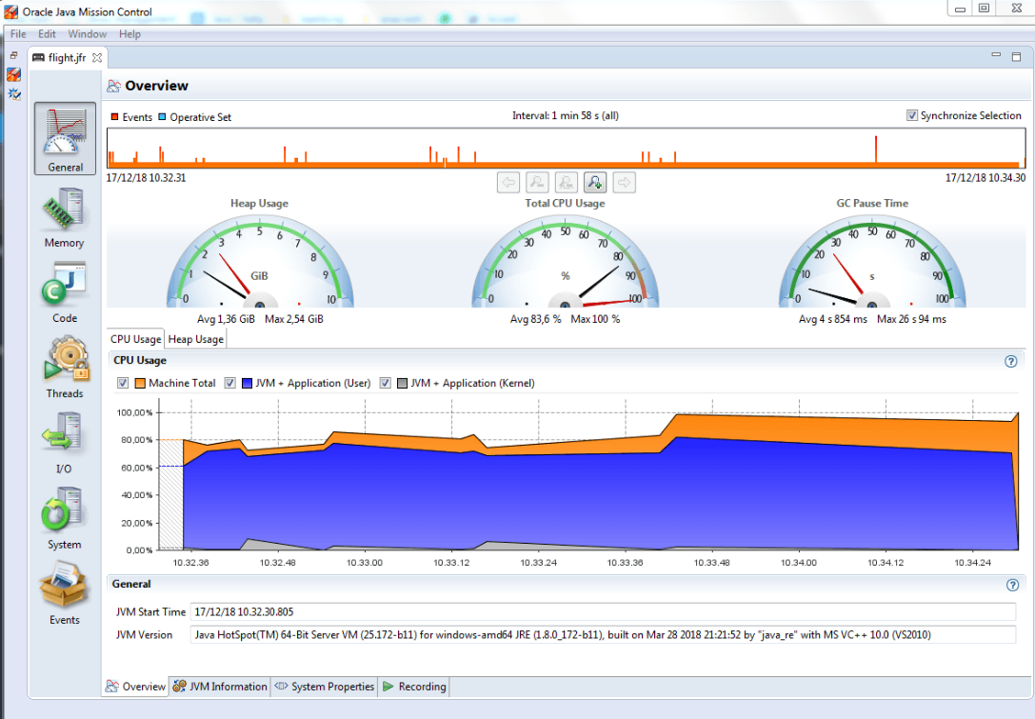Select the Overview bottom tab
1035x719 pixels.
point(136,687)
